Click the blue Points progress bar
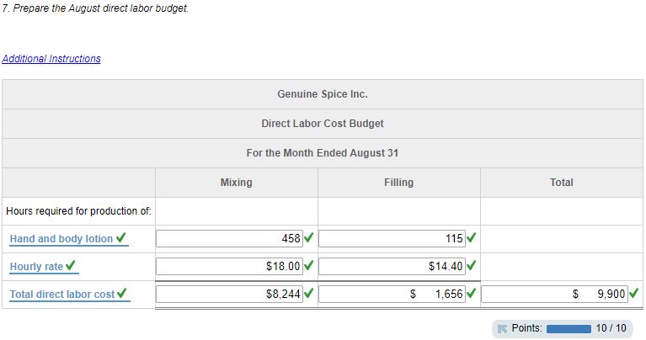The image size is (646, 340). point(569,328)
